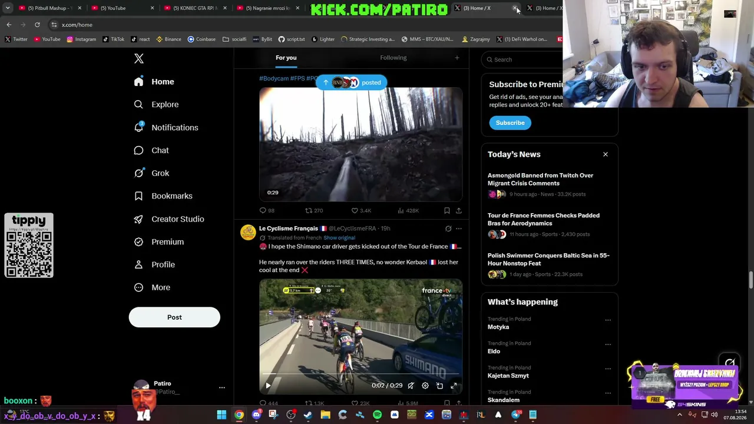This screenshot has height=424, width=754.
Task: Open Telegram from the taskbar
Action: [516, 415]
